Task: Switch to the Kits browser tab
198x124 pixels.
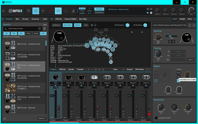Action: pyautogui.click(x=17, y=19)
